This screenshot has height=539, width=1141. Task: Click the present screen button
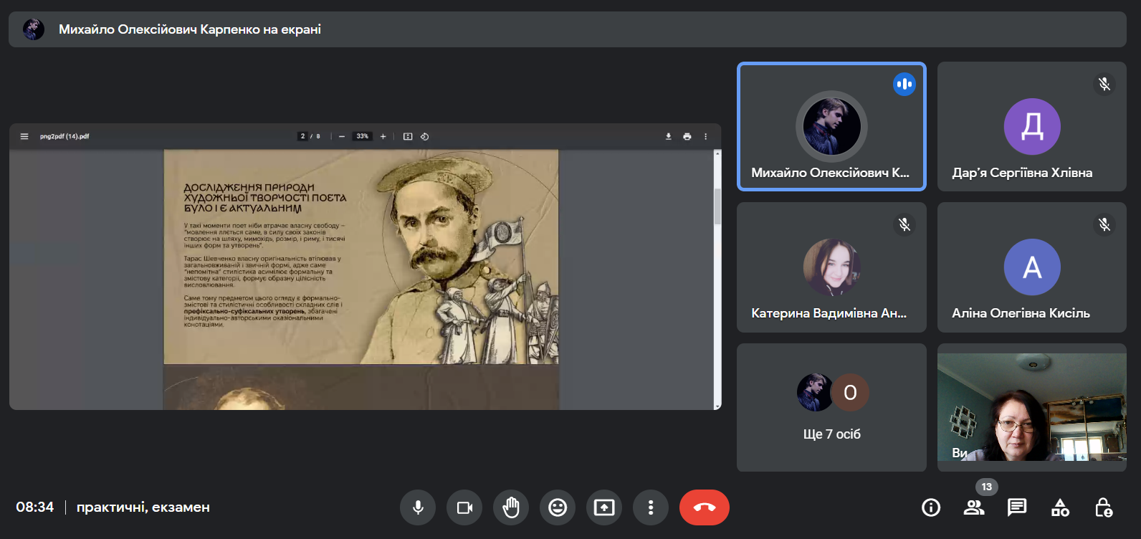(604, 507)
